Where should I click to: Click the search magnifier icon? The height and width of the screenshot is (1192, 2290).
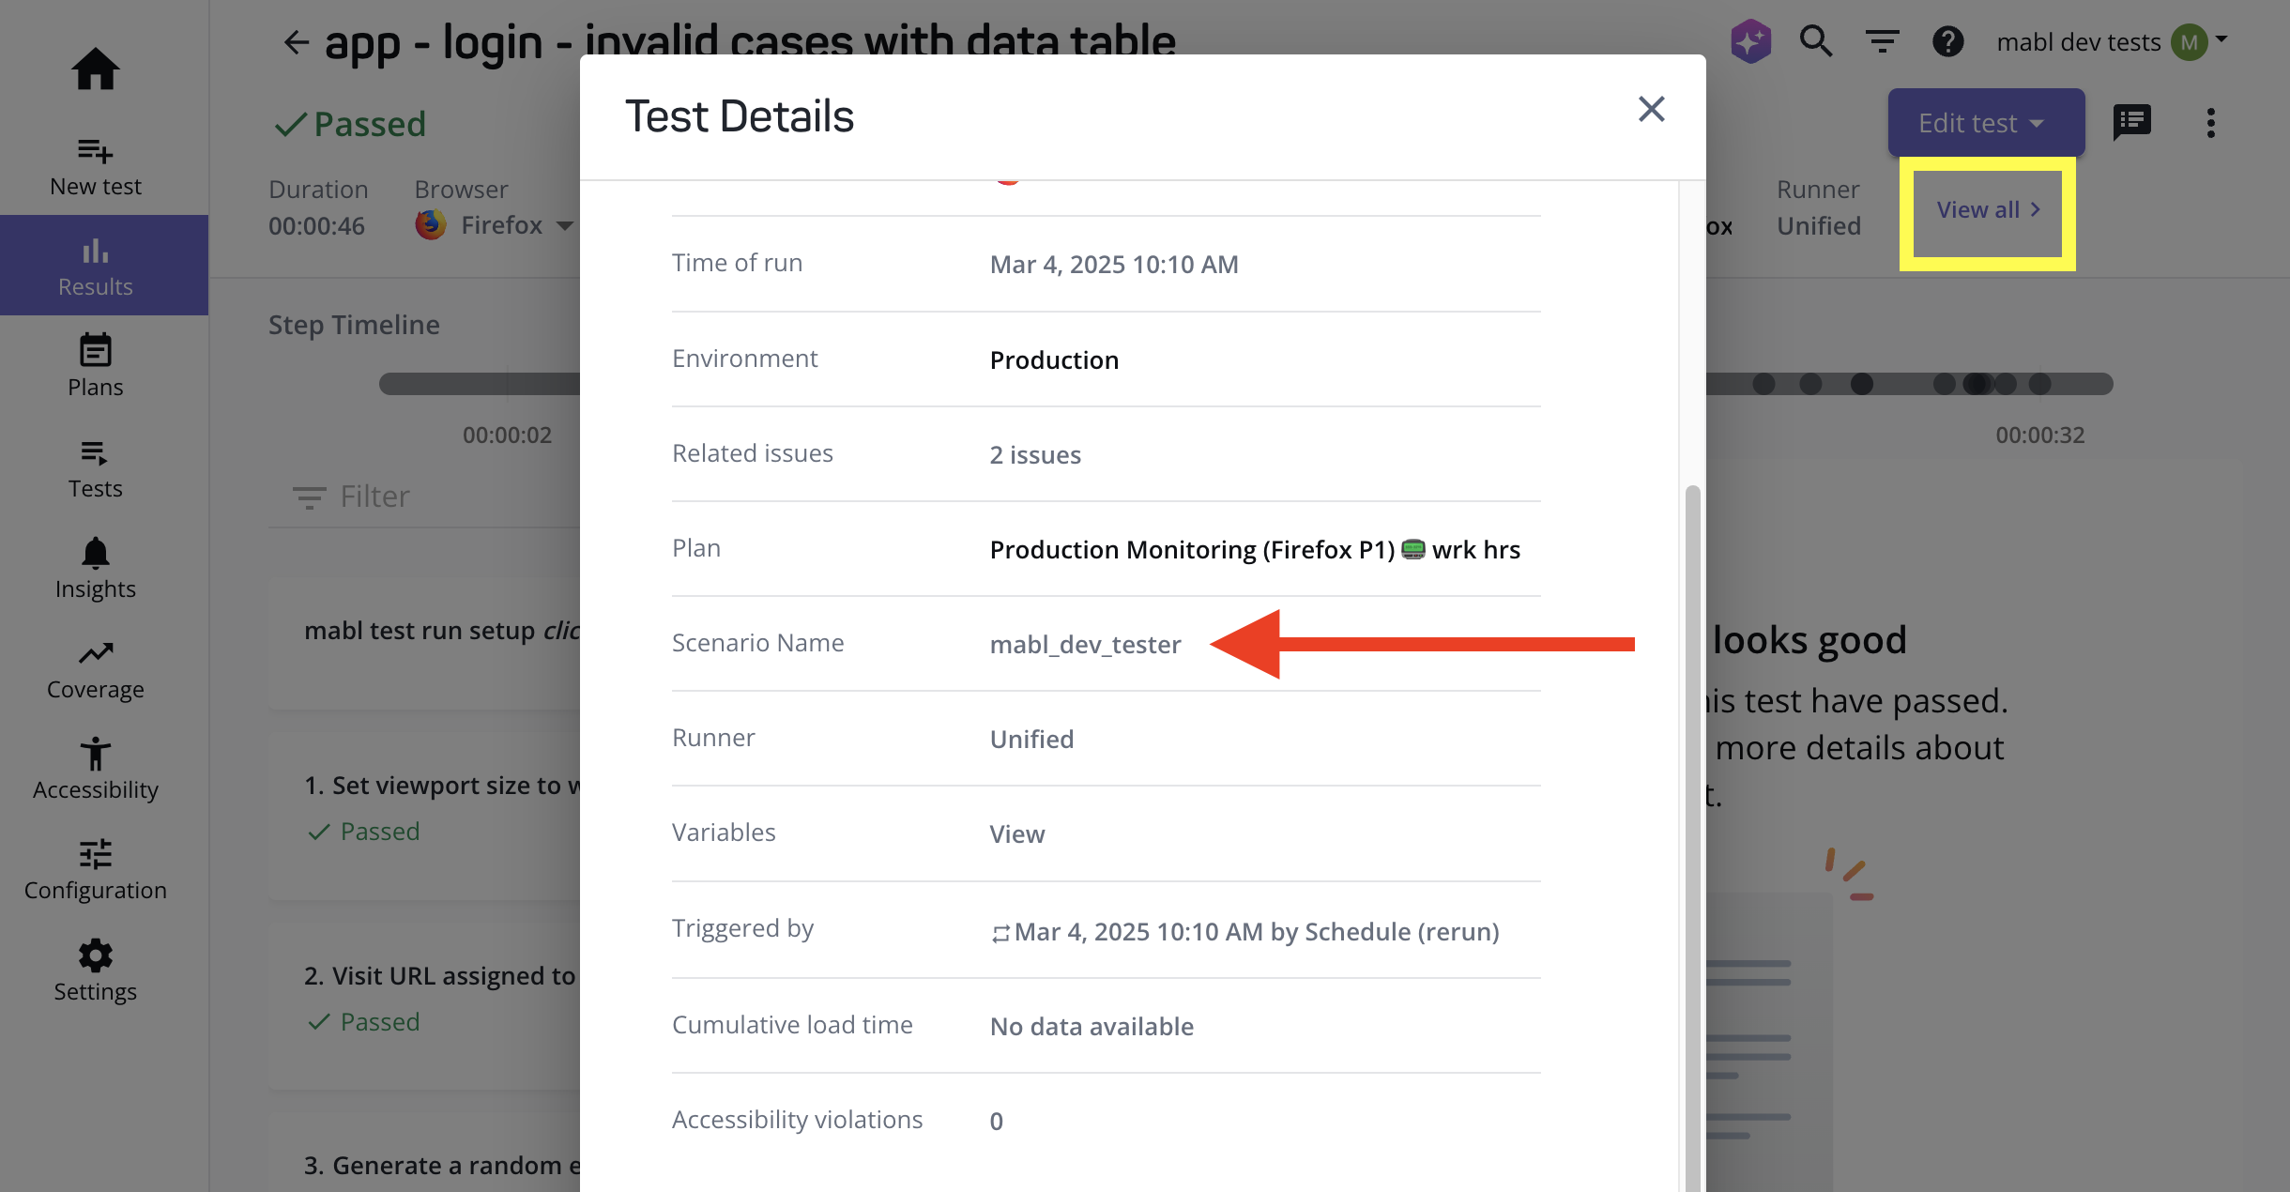point(1816,41)
